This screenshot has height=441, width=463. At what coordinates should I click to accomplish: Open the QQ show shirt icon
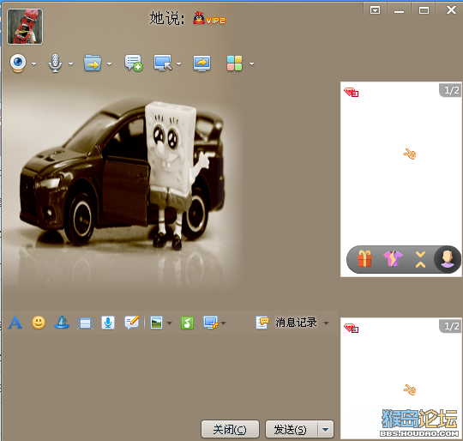393,259
